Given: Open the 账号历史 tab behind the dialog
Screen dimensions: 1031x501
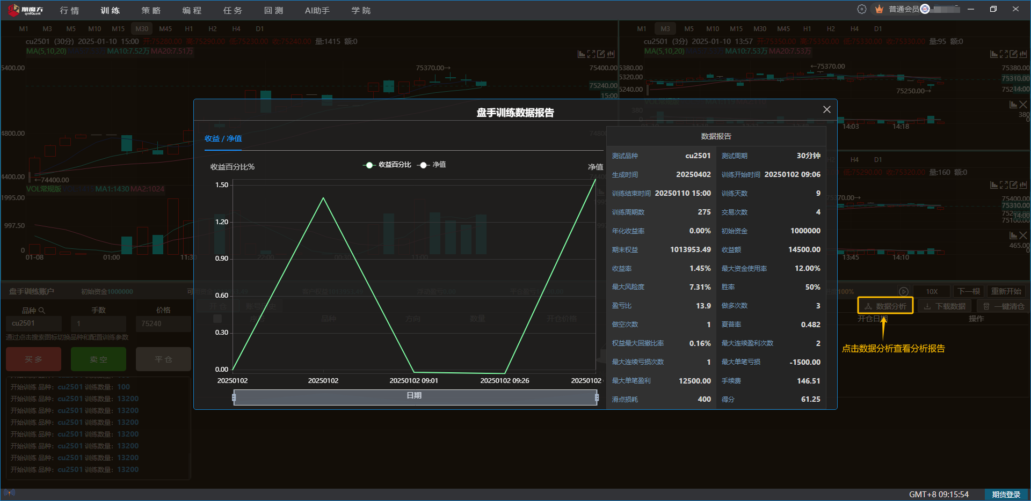Looking at the screenshot, I should [x=261, y=306].
